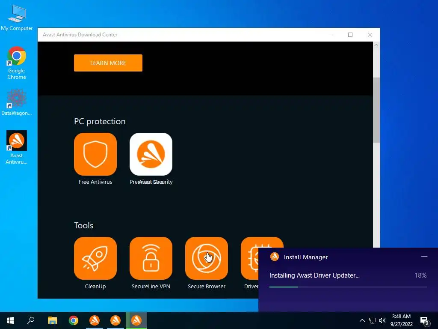The image size is (438, 329).
Task: Open the taskbar clock and date
Action: click(401, 320)
